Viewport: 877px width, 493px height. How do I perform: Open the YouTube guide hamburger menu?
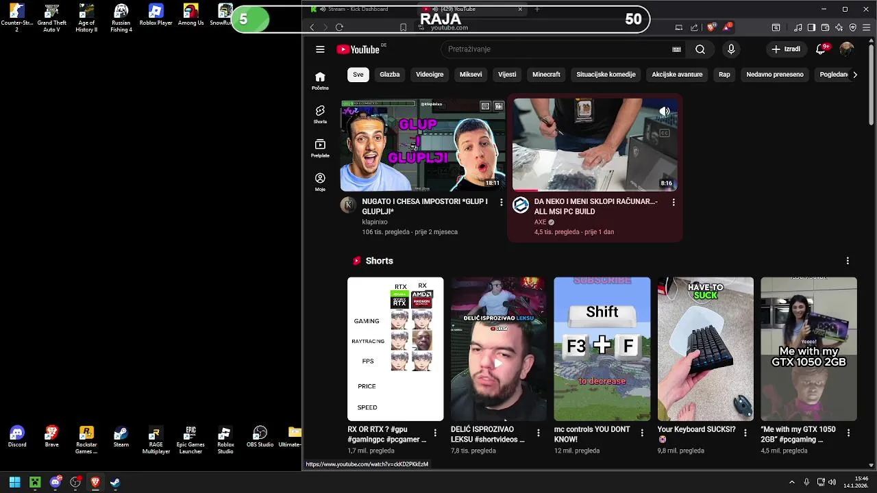pos(320,49)
